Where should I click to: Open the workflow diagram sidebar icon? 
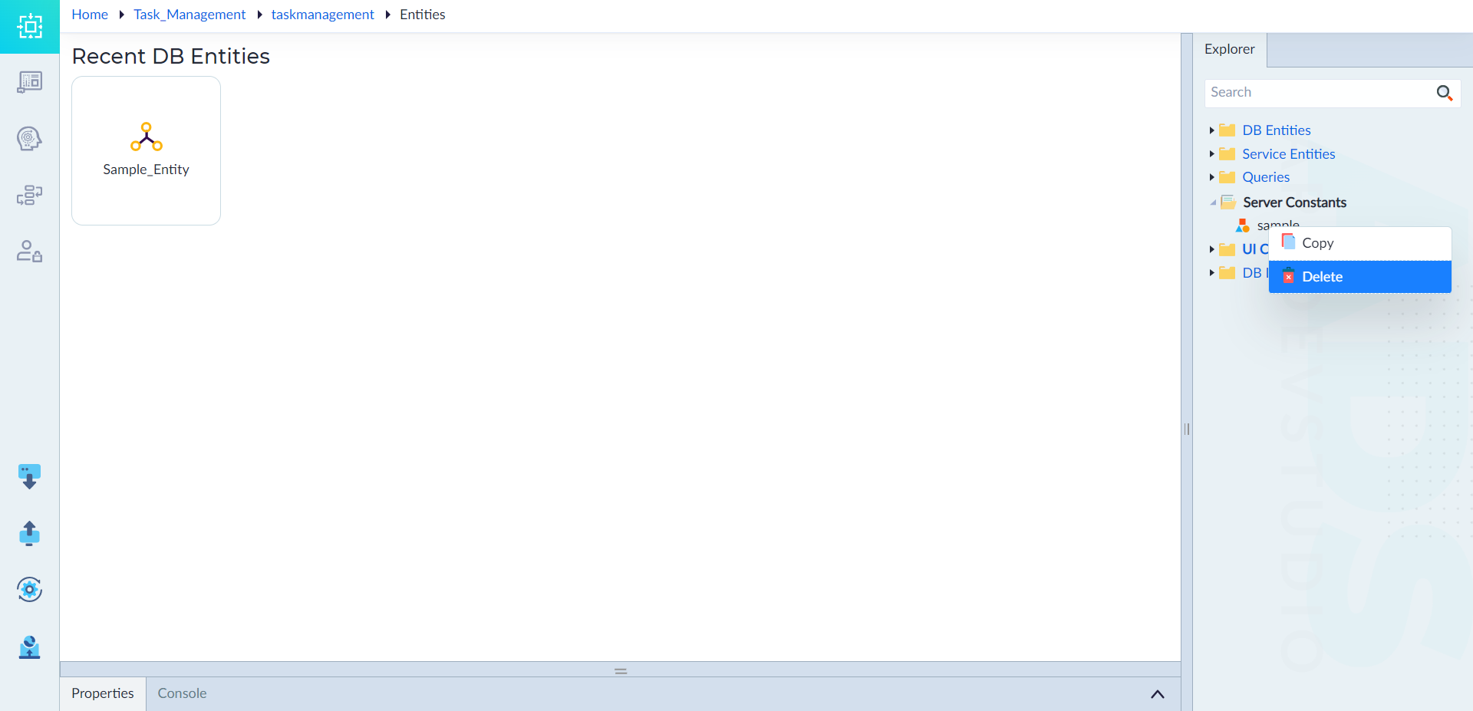pos(29,195)
